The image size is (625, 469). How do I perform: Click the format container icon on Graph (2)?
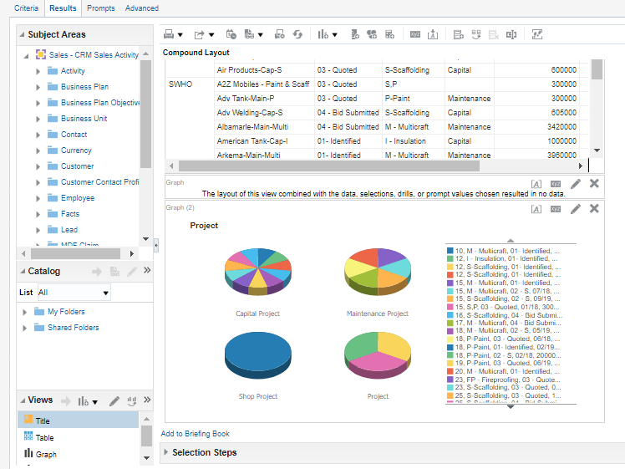click(536, 208)
